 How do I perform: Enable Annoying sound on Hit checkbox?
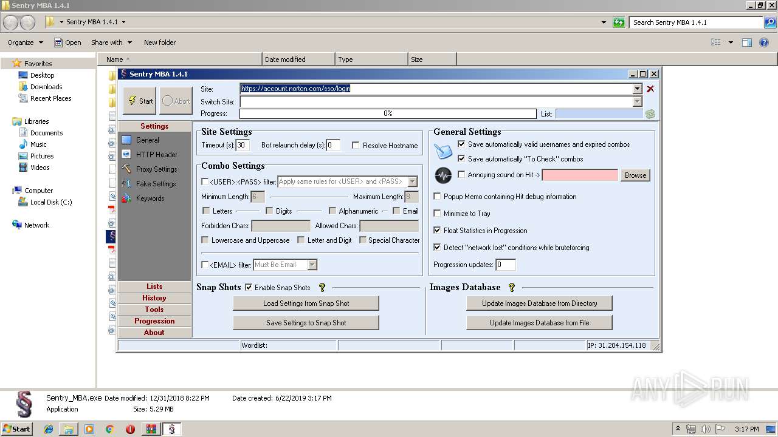click(x=461, y=175)
